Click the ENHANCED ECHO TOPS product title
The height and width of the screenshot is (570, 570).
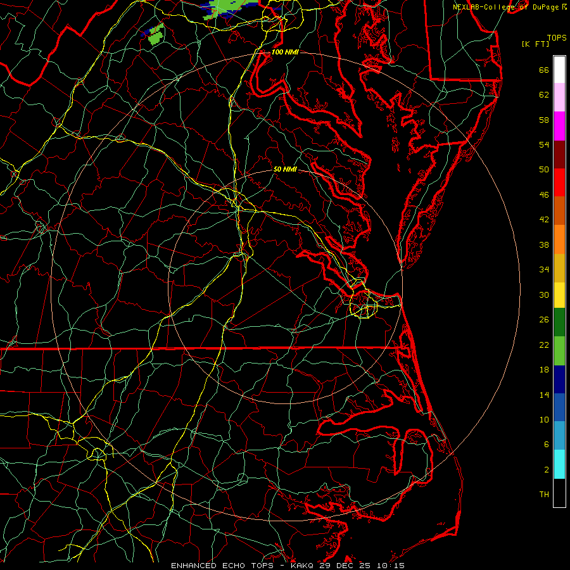[x=225, y=566]
